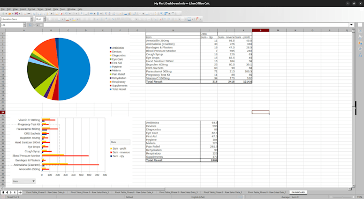
Task: Click the sidebar settings button at top
Action: tap(360, 25)
